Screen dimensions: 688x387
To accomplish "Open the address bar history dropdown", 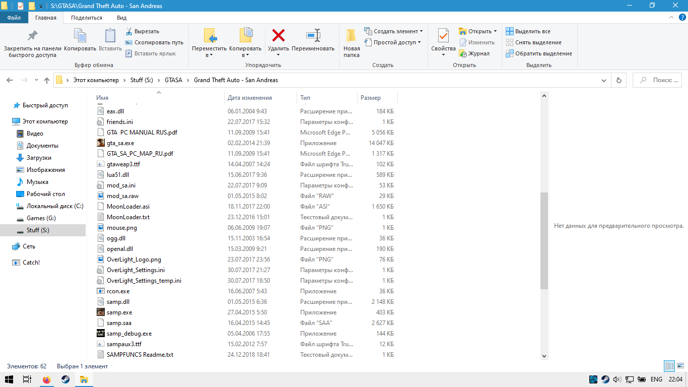I will tap(604, 80).
